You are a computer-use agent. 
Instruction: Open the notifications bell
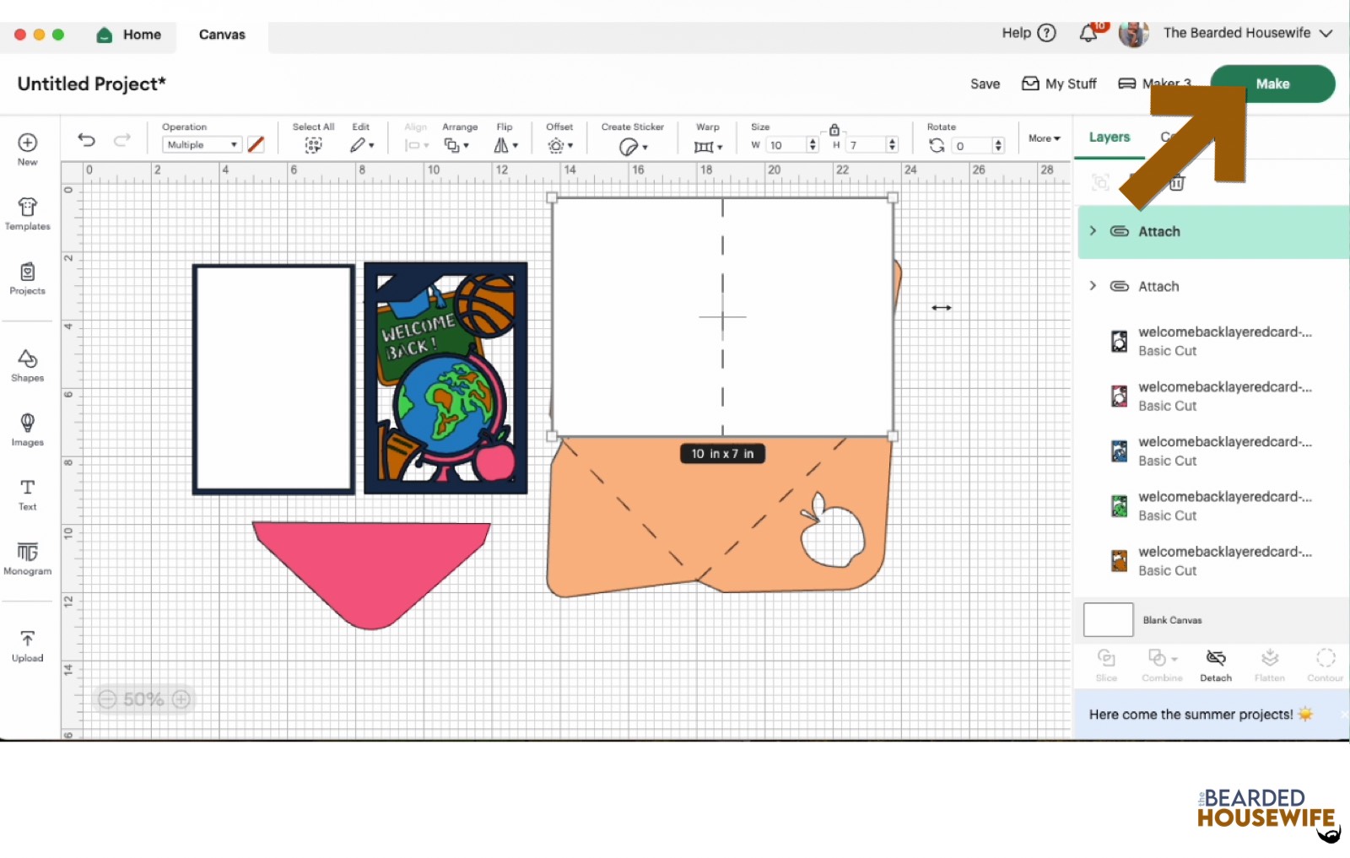point(1088,34)
